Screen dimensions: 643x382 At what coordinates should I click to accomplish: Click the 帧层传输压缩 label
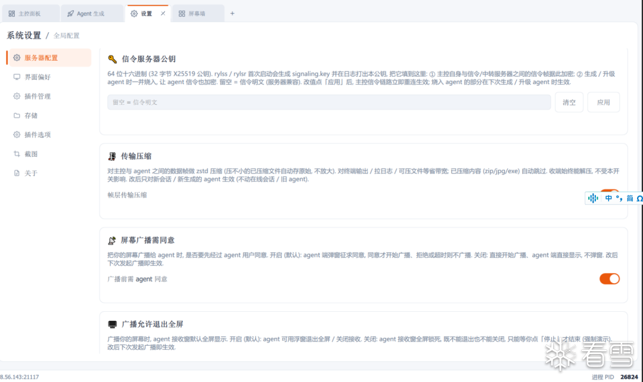pos(127,195)
